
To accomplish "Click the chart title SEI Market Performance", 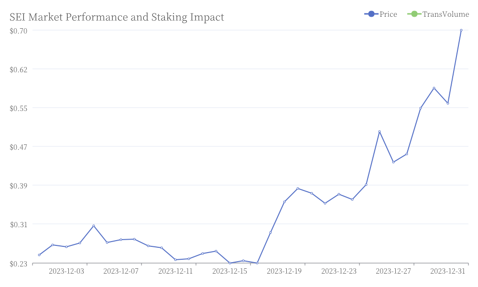I will pos(117,17).
